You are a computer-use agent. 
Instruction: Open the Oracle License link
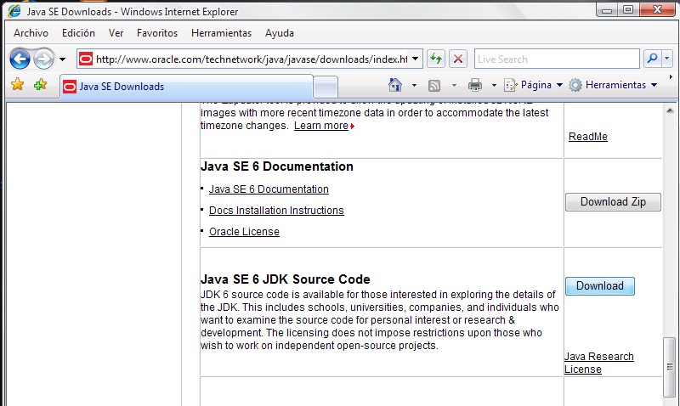click(x=244, y=232)
